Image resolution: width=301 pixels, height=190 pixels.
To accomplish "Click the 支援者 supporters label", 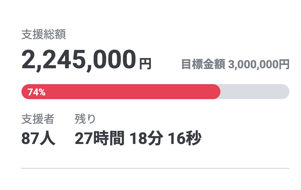I will pos(38,119).
